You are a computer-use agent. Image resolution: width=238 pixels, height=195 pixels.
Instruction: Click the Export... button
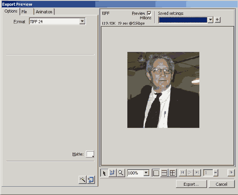[191, 184]
